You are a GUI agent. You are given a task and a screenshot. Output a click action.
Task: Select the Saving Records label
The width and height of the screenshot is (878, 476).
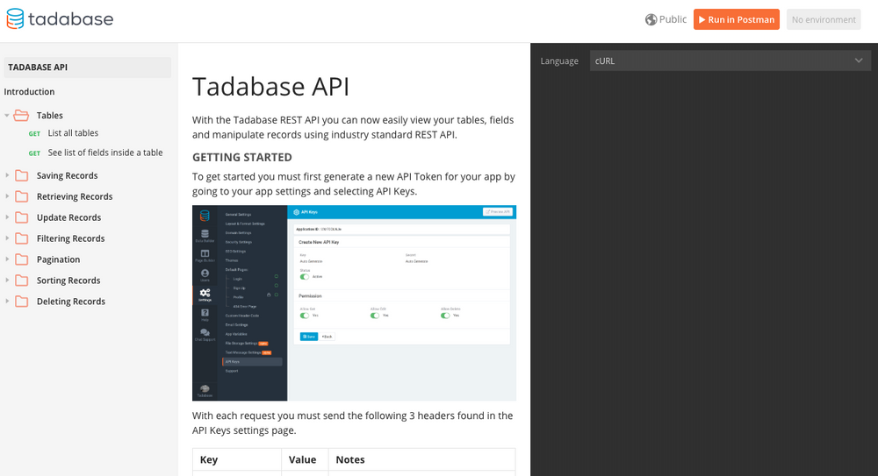coord(68,175)
